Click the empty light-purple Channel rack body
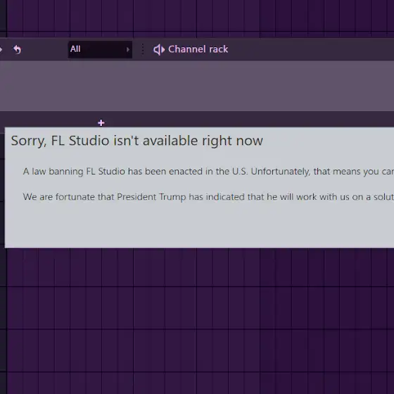The image size is (394, 394). [x=197, y=86]
